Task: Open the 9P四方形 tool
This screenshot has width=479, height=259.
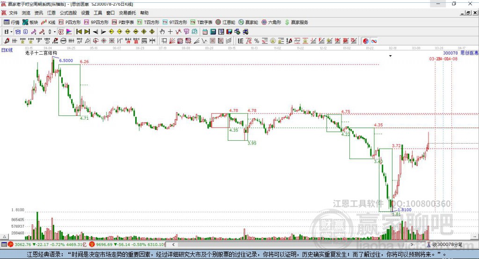Action: 96,22
